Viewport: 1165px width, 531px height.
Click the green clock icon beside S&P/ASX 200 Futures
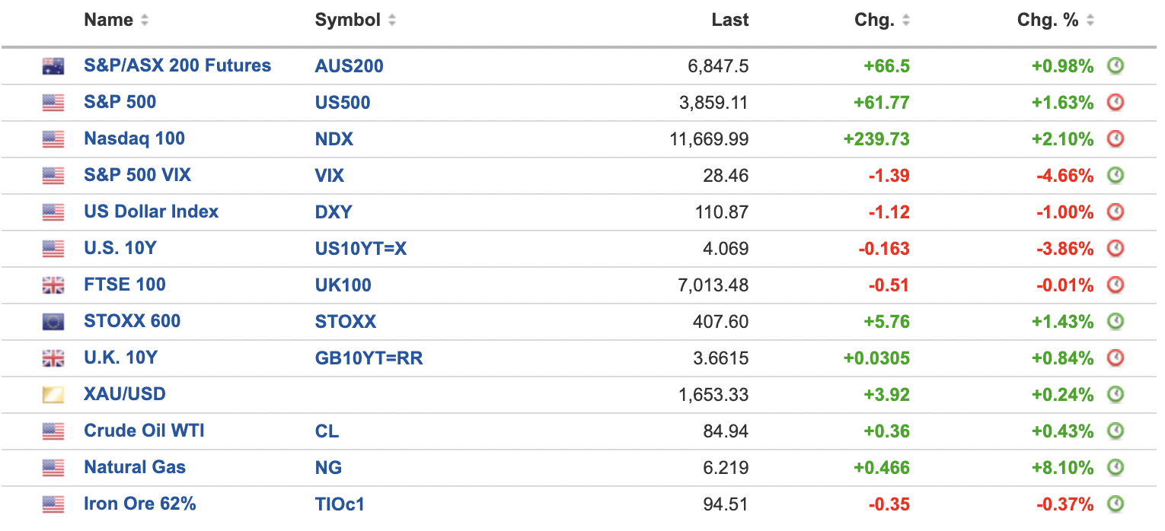pos(1116,66)
